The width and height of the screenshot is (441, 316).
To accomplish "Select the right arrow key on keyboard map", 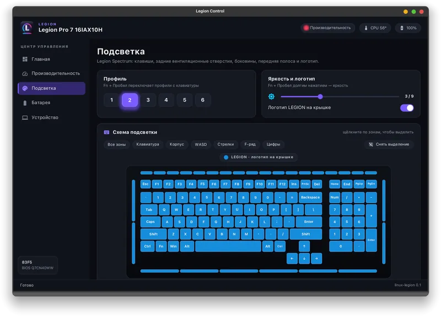I will 316,258.
